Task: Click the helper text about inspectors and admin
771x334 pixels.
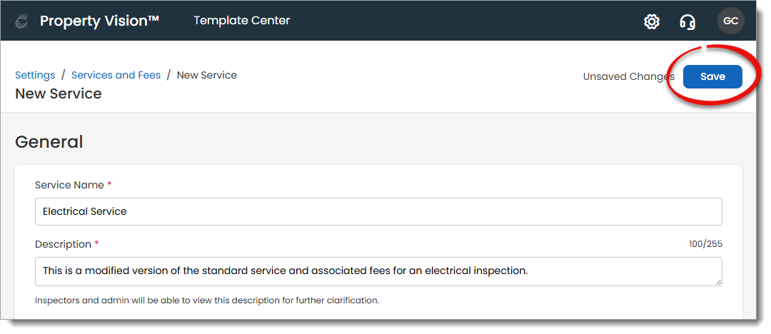Action: (206, 300)
